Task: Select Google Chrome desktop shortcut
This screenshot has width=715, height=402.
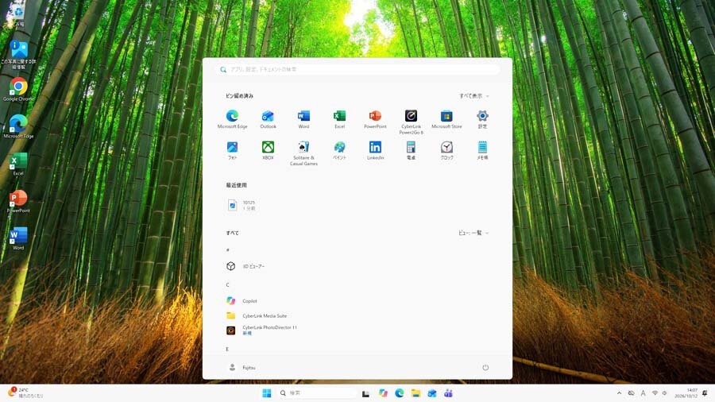Action: 18,89
